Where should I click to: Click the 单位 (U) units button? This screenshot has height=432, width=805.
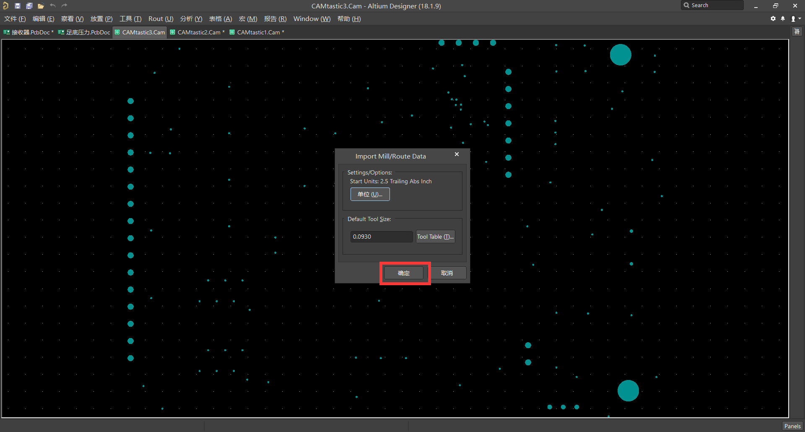(x=370, y=194)
